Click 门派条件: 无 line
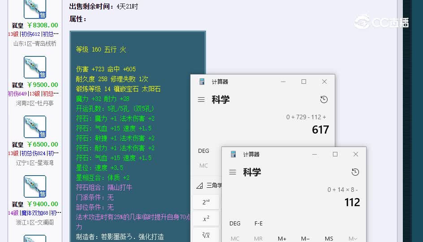Screen dimensions: 423x242 pos(95,197)
